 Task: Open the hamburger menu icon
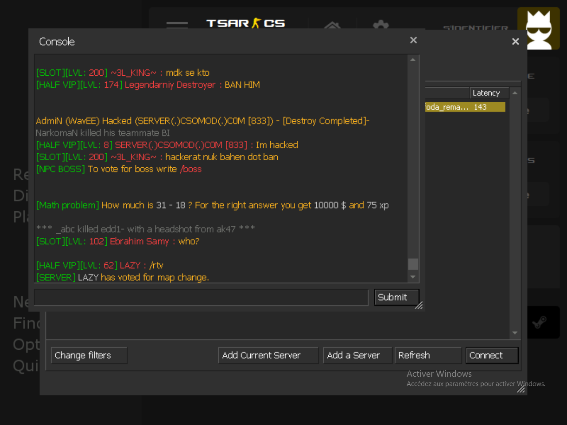[x=177, y=24]
